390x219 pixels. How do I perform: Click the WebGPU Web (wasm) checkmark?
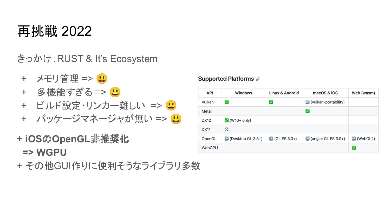[354, 148]
